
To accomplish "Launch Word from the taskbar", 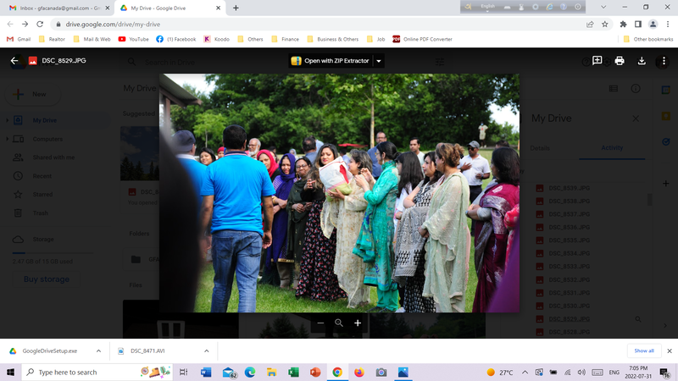I will pyautogui.click(x=206, y=372).
